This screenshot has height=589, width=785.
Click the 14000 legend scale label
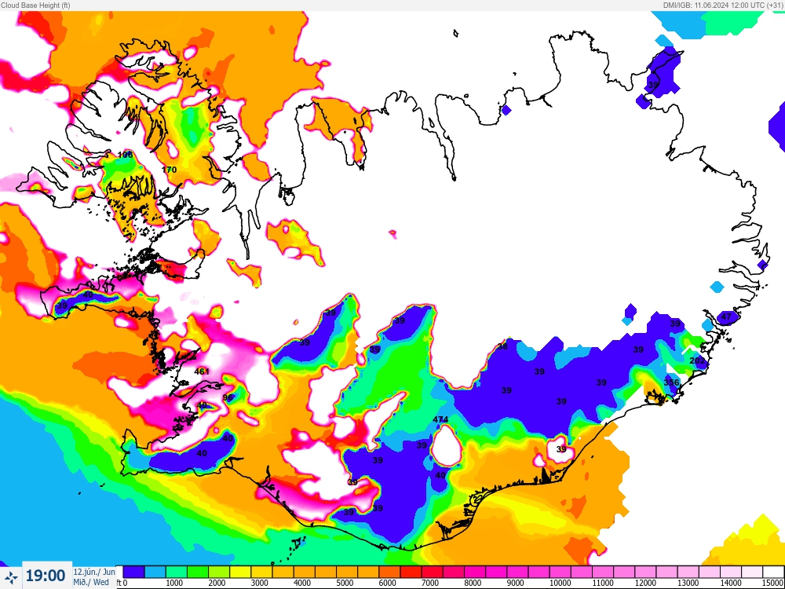click(730, 583)
